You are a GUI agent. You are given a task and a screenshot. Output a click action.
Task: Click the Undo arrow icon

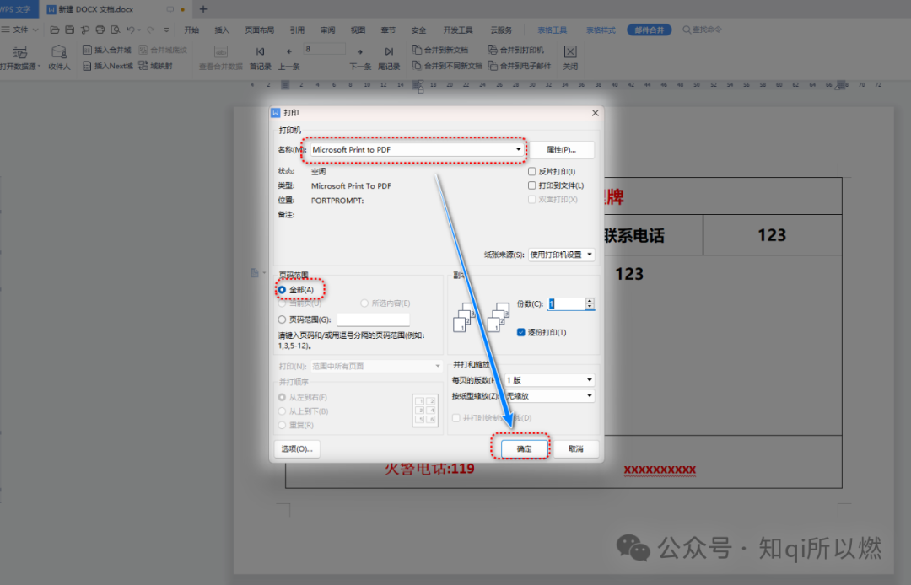[131, 30]
